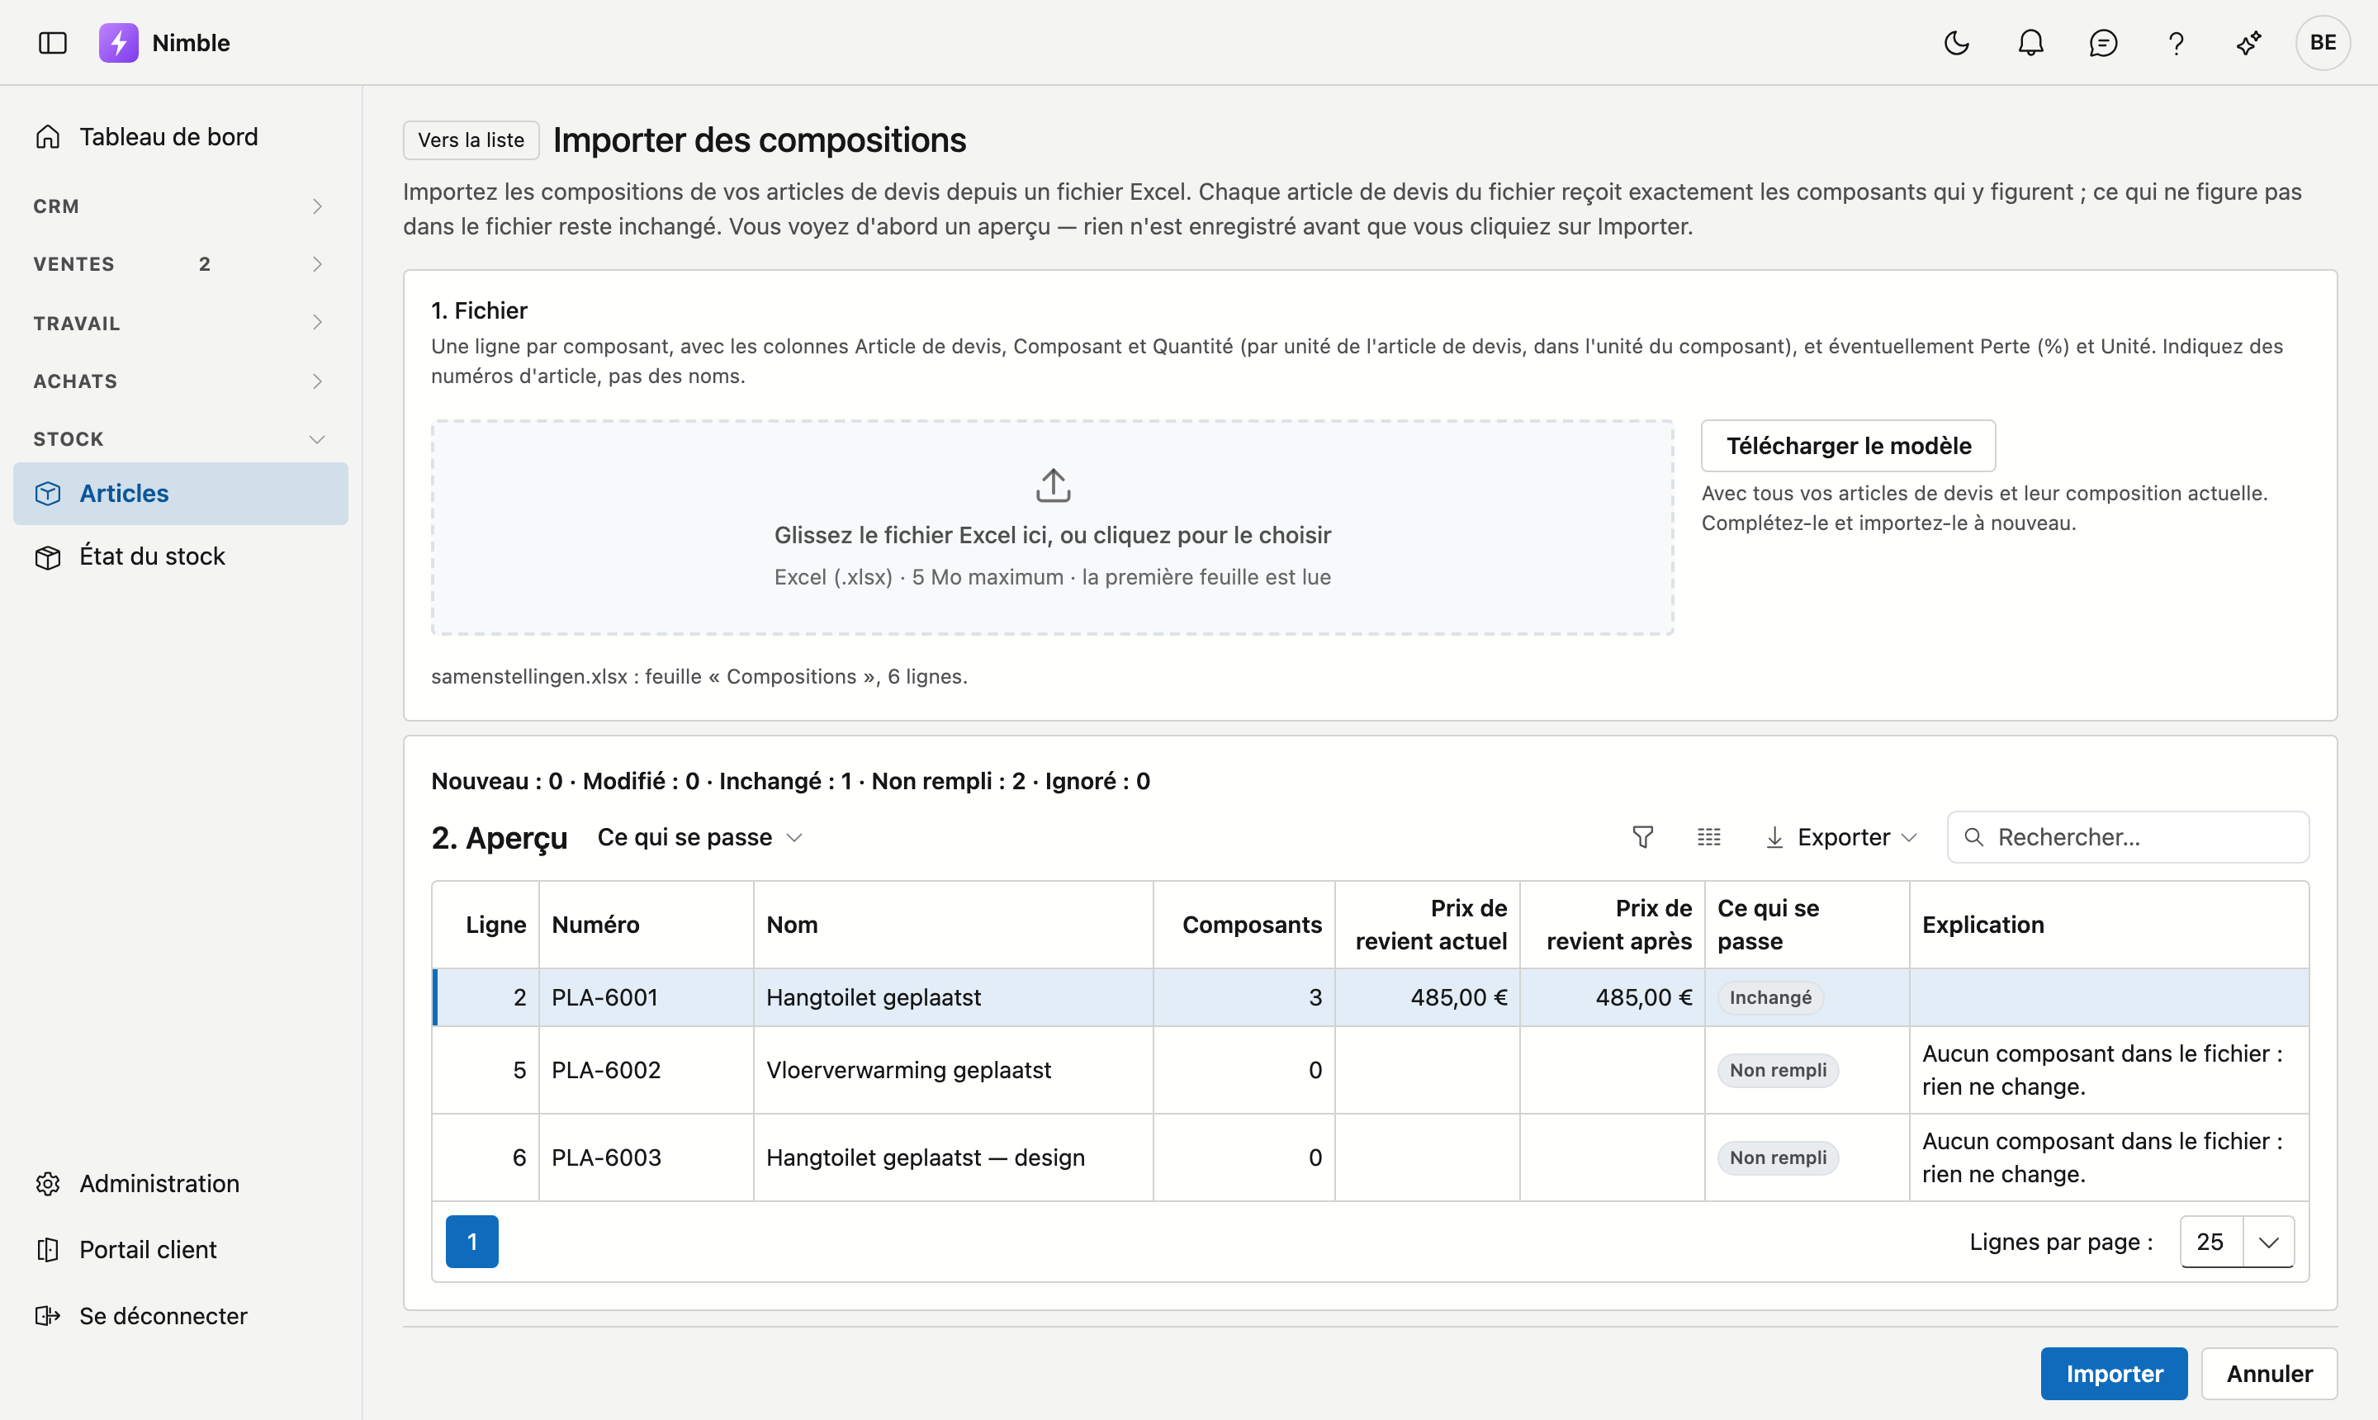Open the chat messages icon
The image size is (2378, 1420).
click(x=2103, y=43)
